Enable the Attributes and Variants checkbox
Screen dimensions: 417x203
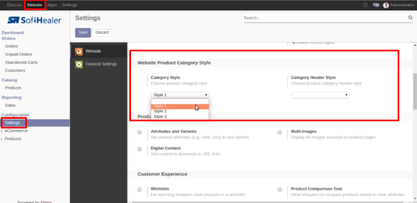click(x=139, y=132)
